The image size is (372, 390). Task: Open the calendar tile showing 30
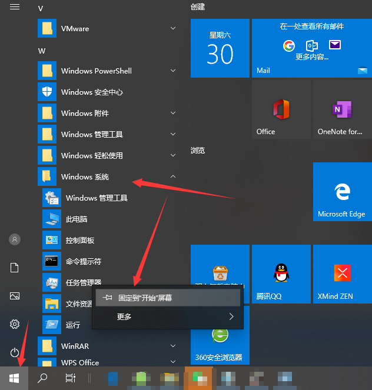point(220,48)
